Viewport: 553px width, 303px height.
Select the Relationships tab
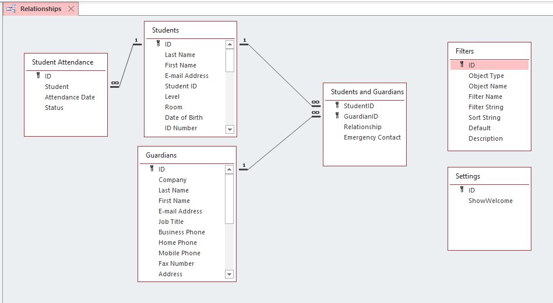41,9
